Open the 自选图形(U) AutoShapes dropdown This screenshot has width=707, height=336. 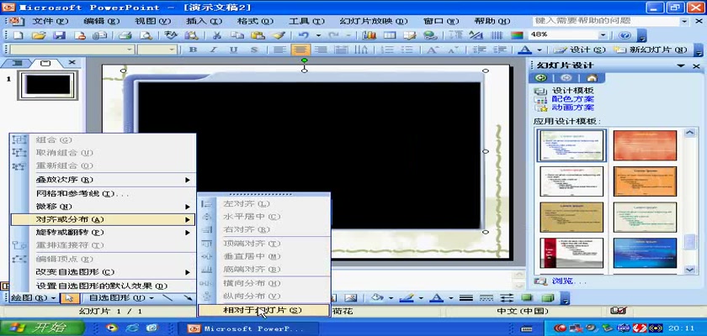[121, 297]
